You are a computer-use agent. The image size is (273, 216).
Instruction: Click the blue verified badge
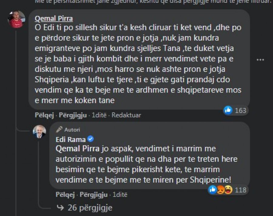point(90,139)
